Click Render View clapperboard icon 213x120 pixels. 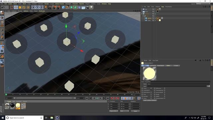[50, 7]
